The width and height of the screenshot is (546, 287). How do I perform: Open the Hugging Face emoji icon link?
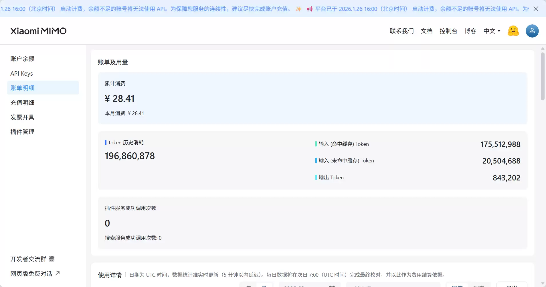coord(513,31)
